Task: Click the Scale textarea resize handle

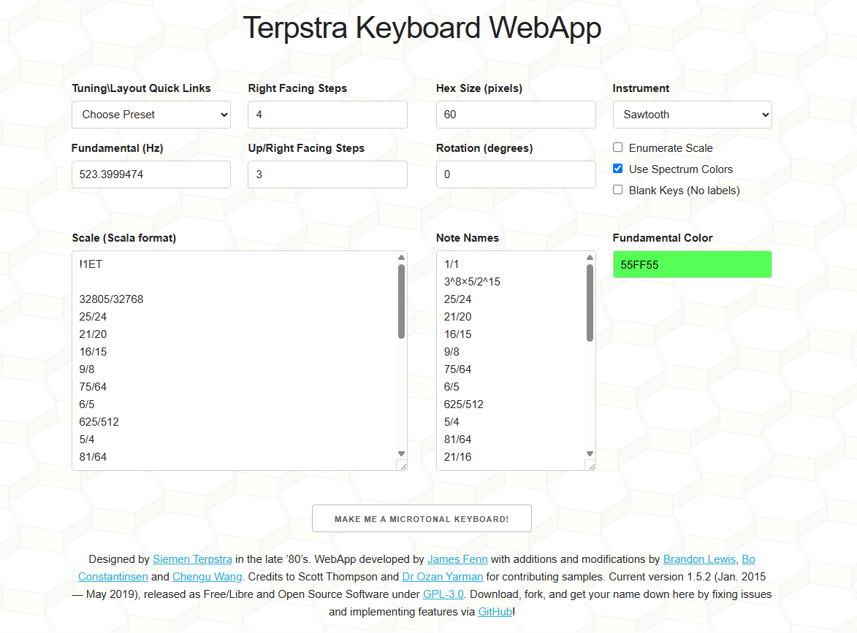Action: [x=403, y=466]
